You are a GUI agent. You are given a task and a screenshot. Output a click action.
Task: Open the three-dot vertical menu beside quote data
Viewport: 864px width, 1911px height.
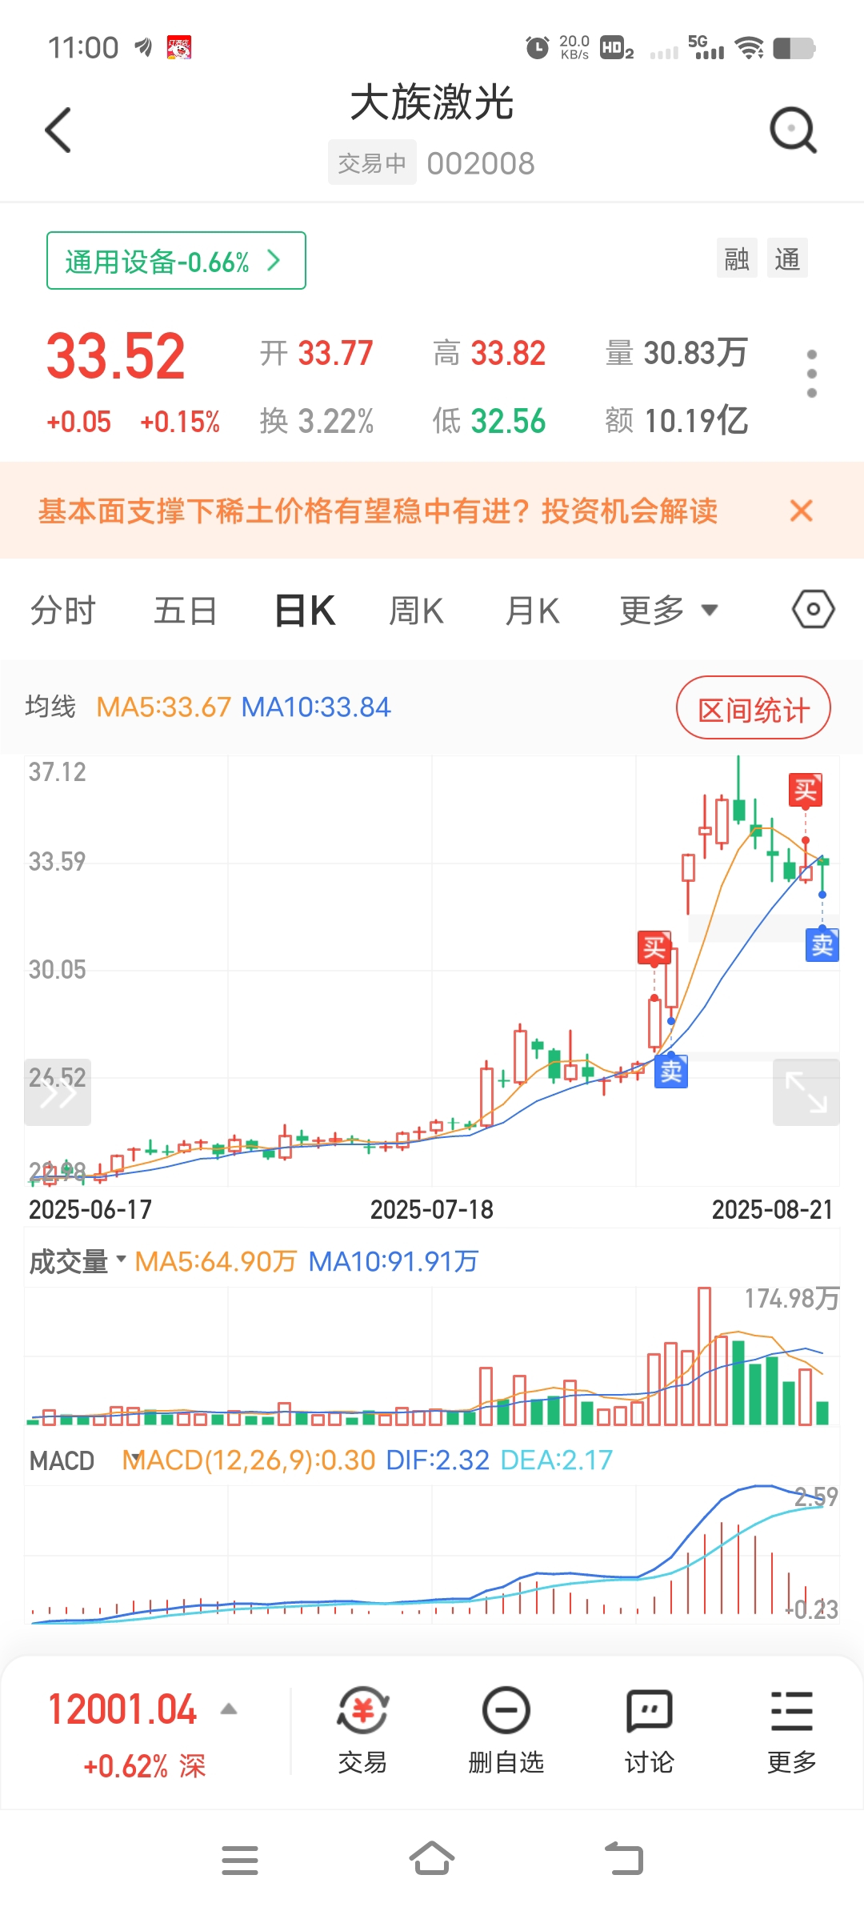pos(812,374)
